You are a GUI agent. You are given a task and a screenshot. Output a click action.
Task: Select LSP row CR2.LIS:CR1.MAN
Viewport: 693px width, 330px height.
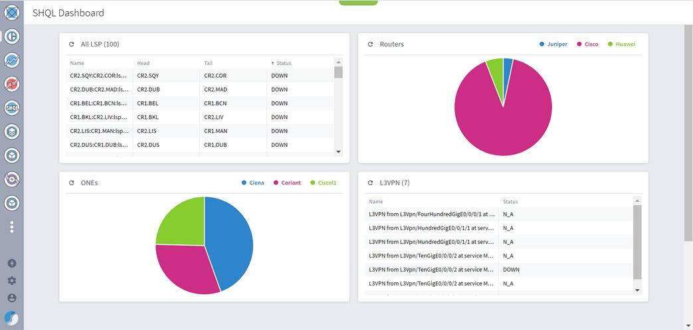pyautogui.click(x=200, y=131)
